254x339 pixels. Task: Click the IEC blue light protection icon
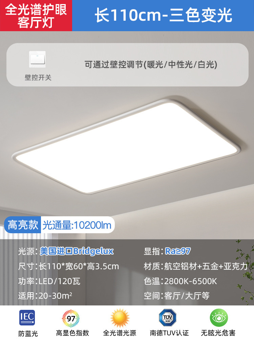click(27, 317)
